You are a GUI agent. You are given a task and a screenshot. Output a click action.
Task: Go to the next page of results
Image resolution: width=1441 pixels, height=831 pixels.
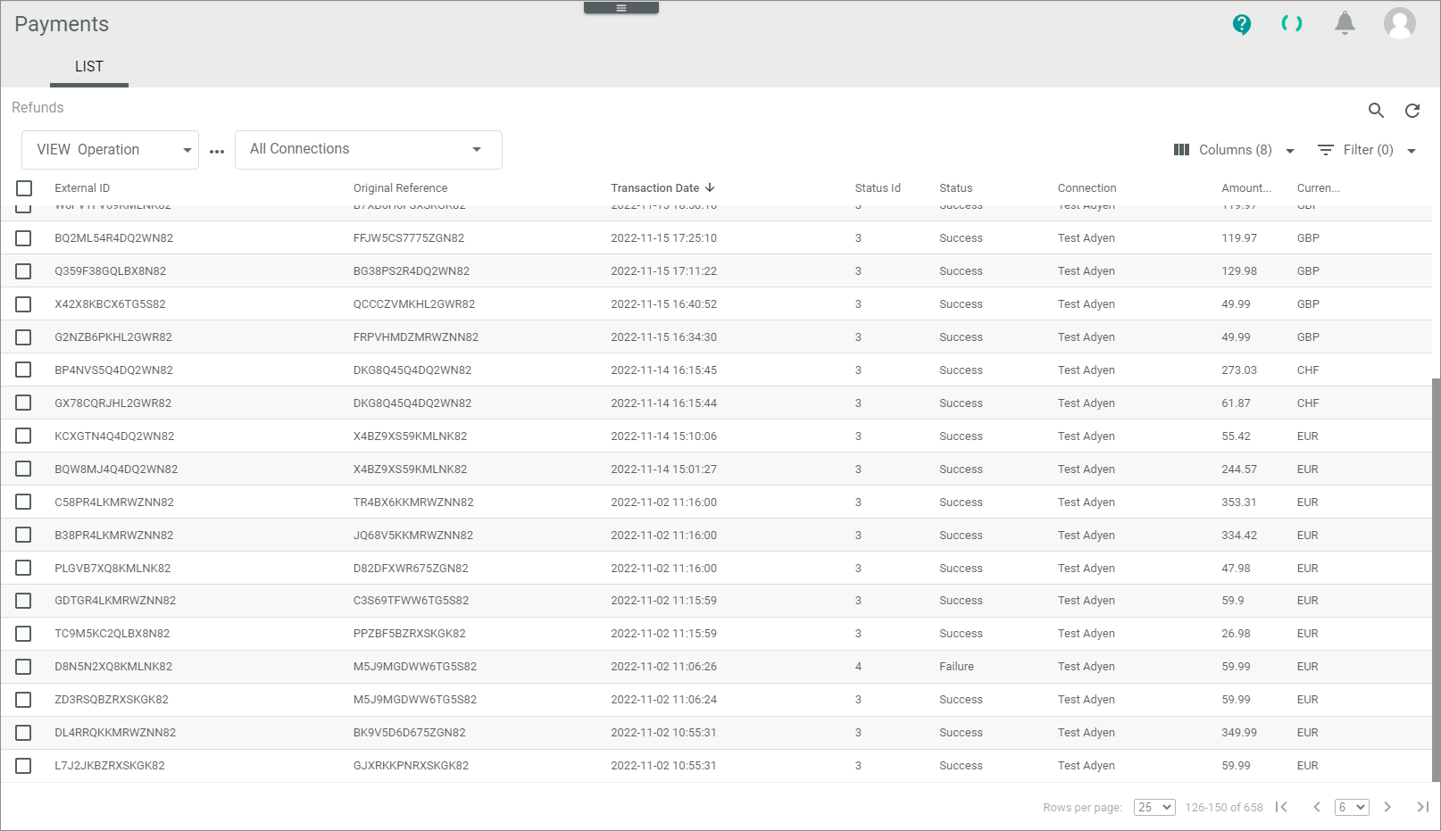click(x=1387, y=807)
